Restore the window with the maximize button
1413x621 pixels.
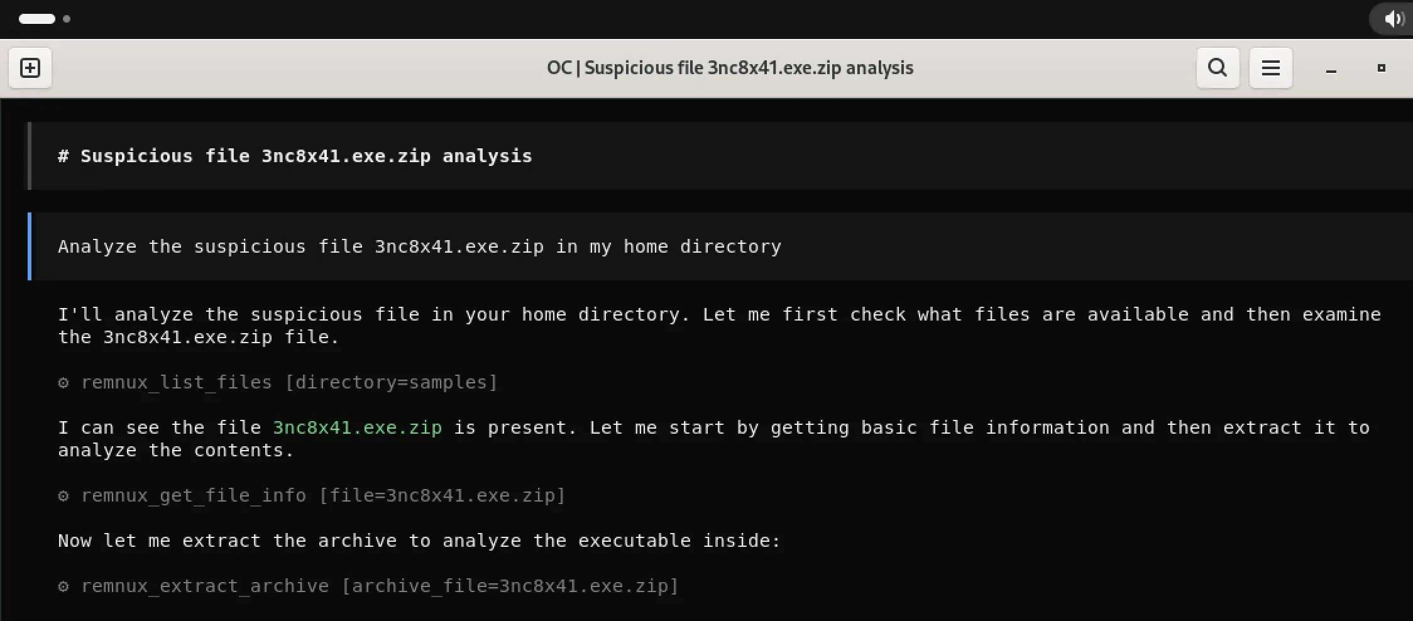(x=1380, y=67)
